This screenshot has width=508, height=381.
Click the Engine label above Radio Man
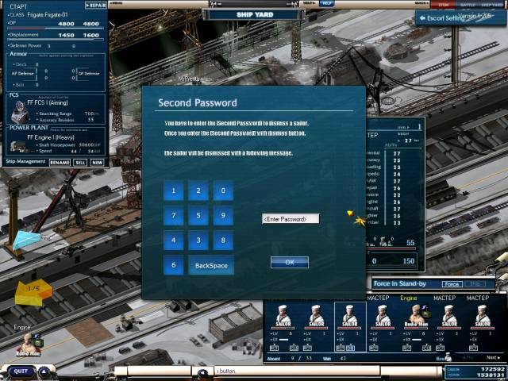point(22,327)
